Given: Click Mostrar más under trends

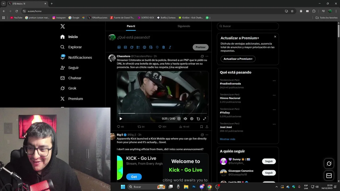Looking at the screenshot, I should pyautogui.click(x=227, y=139).
